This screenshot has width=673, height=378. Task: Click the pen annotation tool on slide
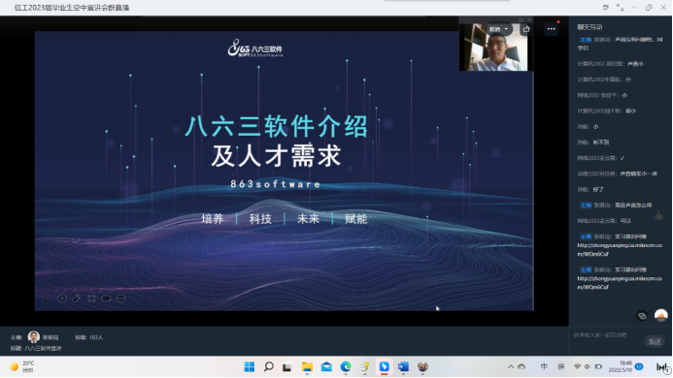(77, 299)
